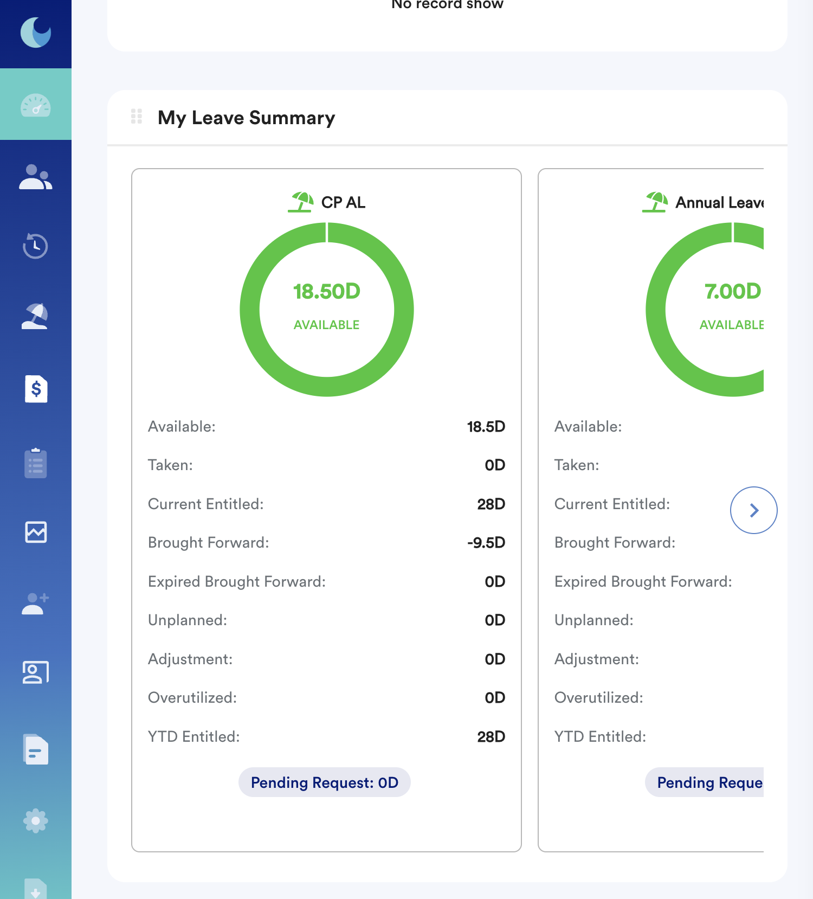Viewport: 813px width, 899px height.
Task: Open the document note sidebar icon
Action: point(36,749)
